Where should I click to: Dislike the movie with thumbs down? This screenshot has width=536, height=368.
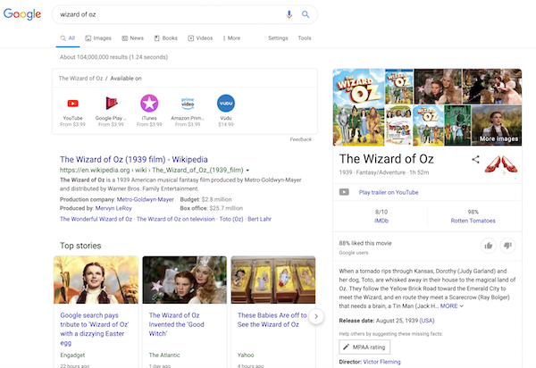pos(507,246)
